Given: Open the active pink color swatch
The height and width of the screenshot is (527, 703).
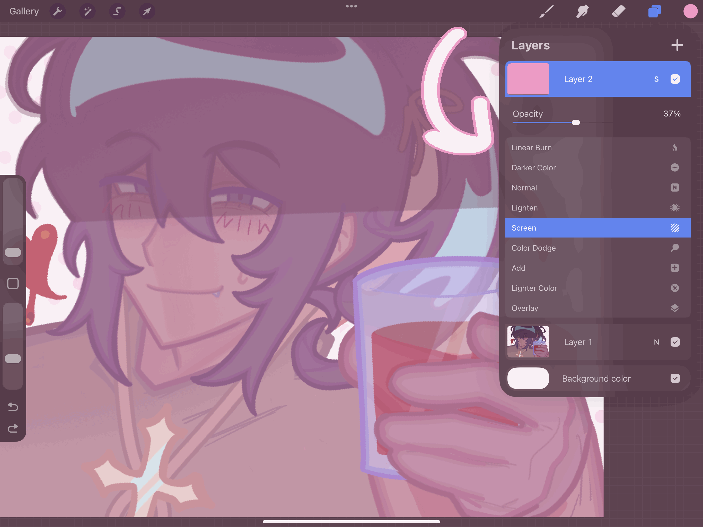Looking at the screenshot, I should (x=690, y=11).
